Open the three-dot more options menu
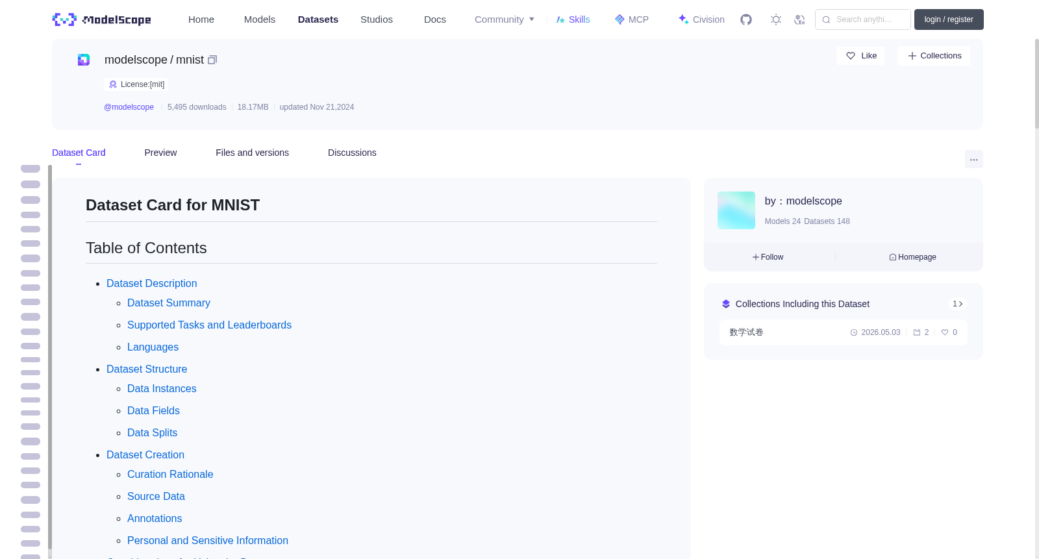 click(x=974, y=159)
